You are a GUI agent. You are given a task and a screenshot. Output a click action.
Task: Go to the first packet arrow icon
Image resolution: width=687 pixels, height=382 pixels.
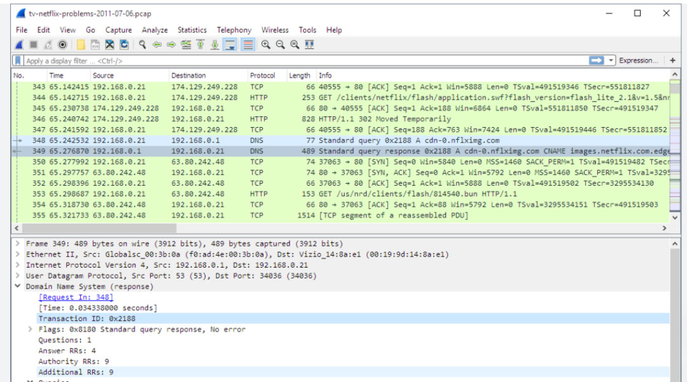click(x=200, y=44)
